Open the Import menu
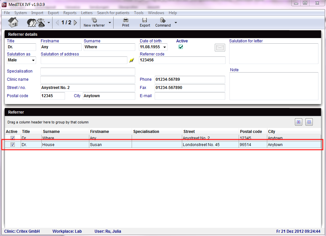The height and width of the screenshot is (236, 326). [37, 13]
